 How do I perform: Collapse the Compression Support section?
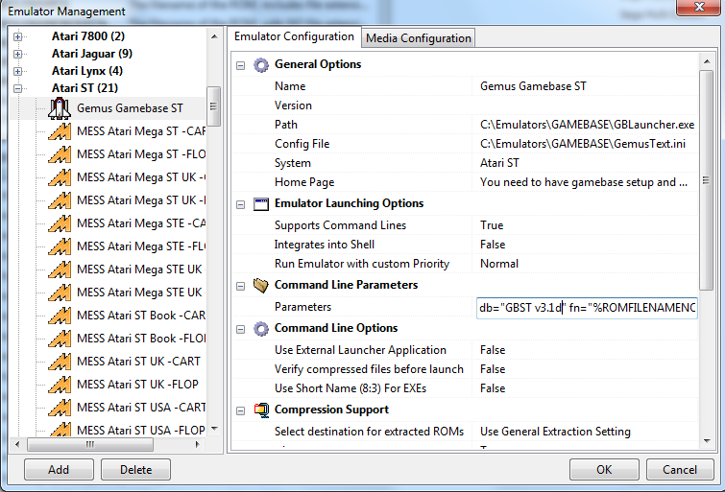pos(240,410)
